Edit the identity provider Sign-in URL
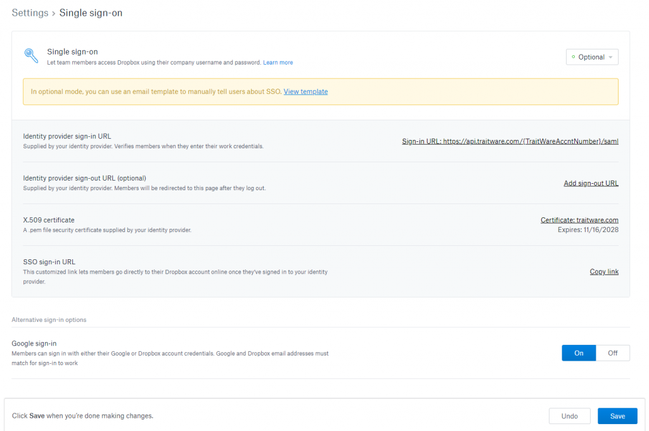Image resolution: width=649 pixels, height=431 pixels. [510, 141]
